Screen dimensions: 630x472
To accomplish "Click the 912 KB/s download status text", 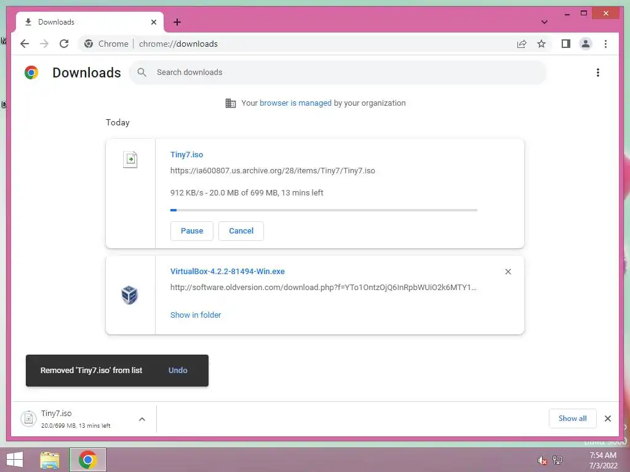I will click(x=247, y=192).
